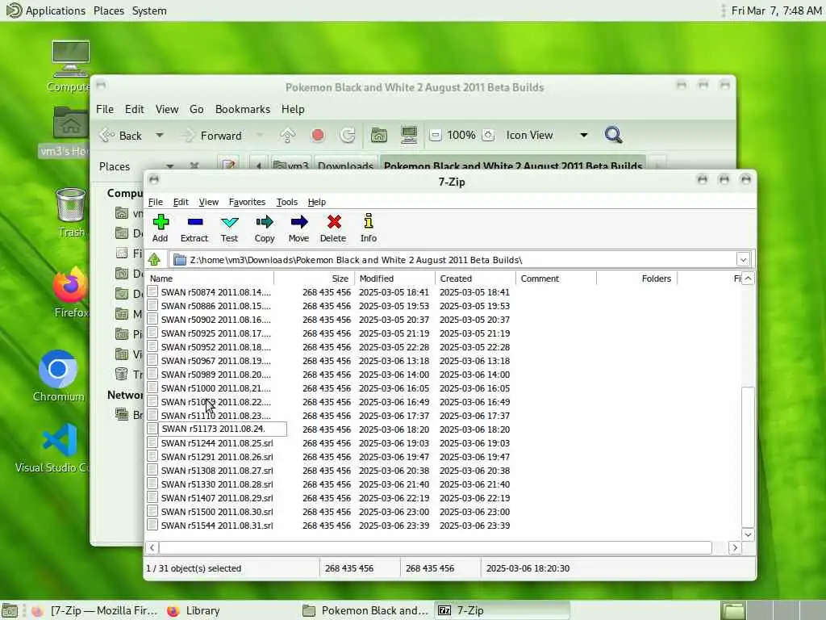This screenshot has height=620, width=826.
Task: Click the Reload icon in file manager toolbar
Action: pos(347,136)
